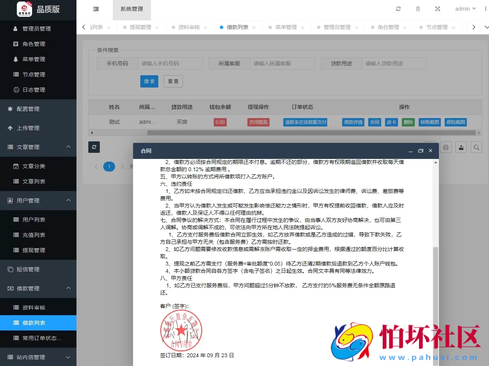Toggle 关闭提现 for user 测试
This screenshot has height=366, width=489.
pyautogui.click(x=258, y=122)
